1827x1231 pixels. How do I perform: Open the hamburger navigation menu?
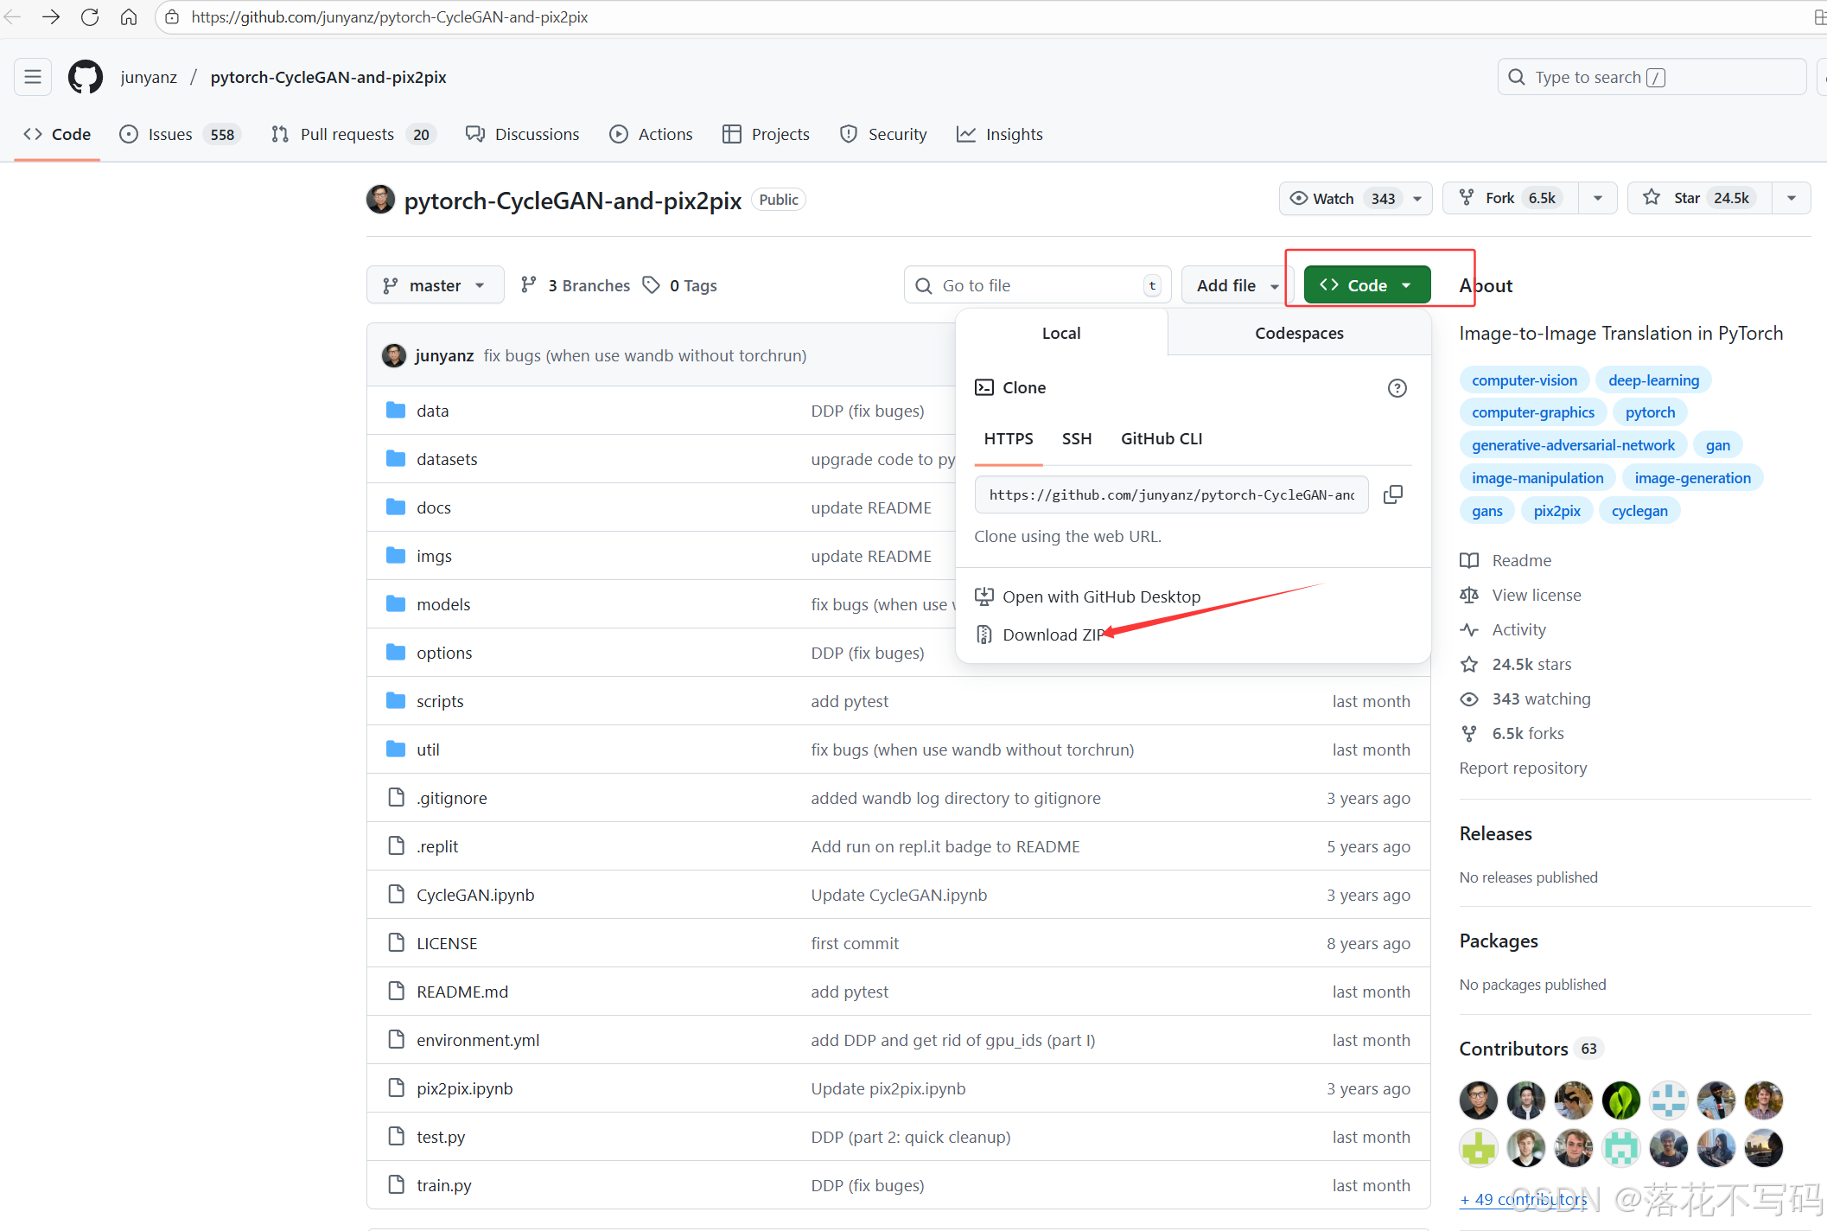click(x=33, y=77)
